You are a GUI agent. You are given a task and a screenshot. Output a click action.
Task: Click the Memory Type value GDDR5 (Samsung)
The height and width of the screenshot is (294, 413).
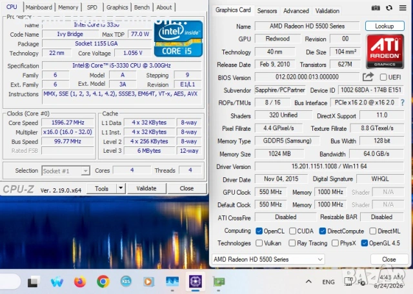(x=287, y=141)
